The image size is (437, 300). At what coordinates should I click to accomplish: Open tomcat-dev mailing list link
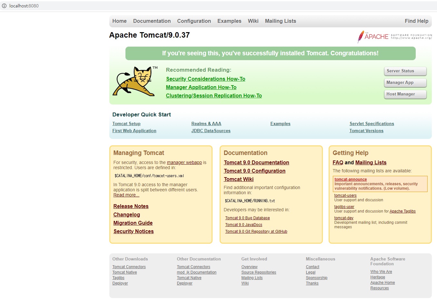coord(344,218)
